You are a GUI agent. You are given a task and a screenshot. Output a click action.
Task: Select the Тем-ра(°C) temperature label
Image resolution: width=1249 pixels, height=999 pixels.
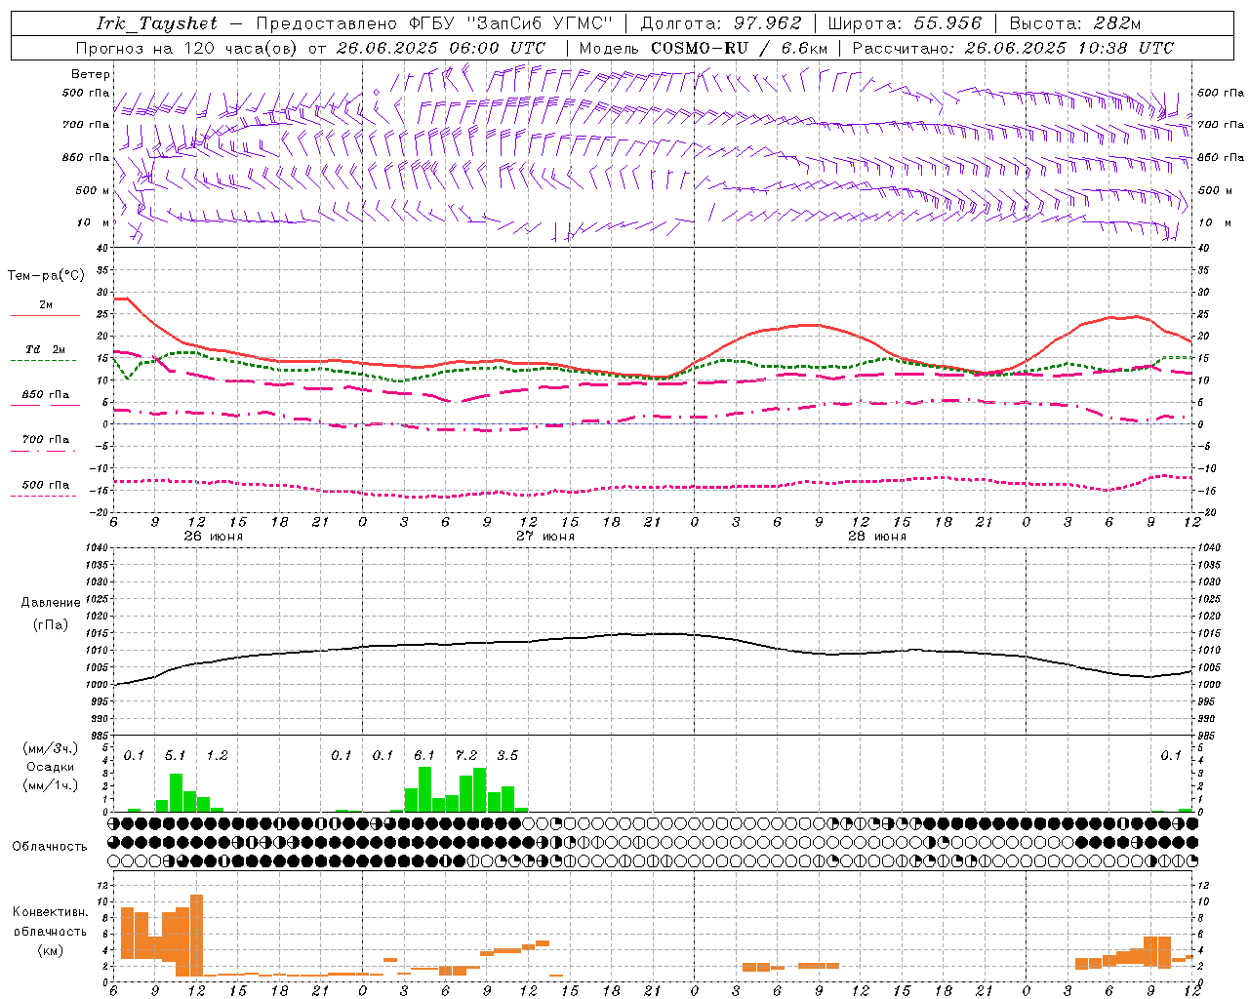46,276
